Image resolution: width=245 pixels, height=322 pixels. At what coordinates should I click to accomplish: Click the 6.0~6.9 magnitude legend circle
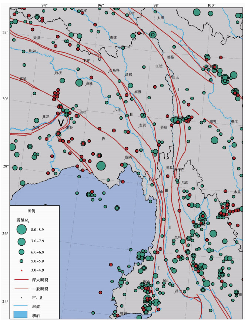point(21,252)
